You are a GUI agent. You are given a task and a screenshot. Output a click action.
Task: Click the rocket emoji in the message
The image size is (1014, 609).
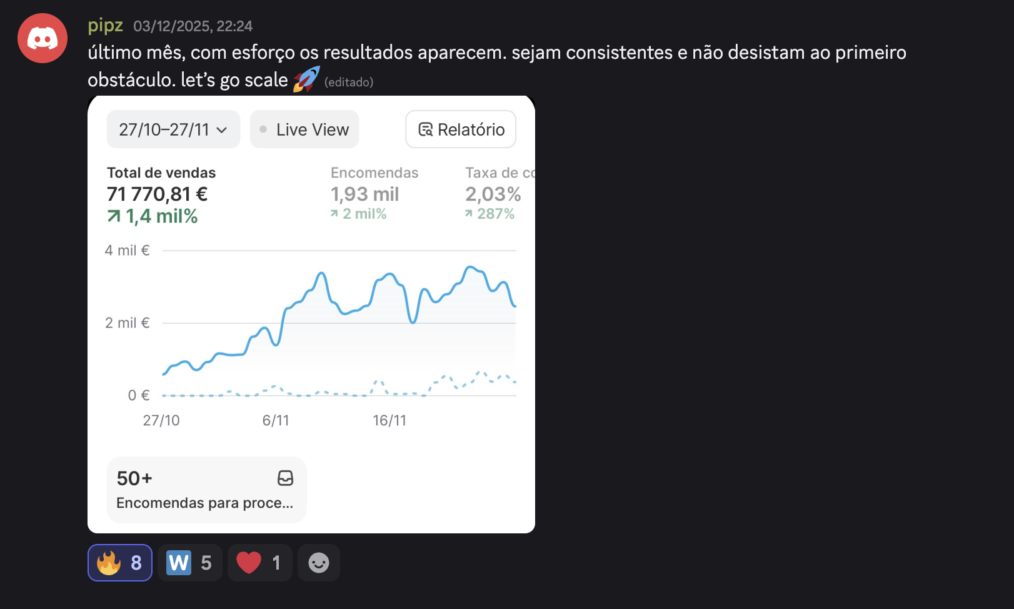(306, 79)
